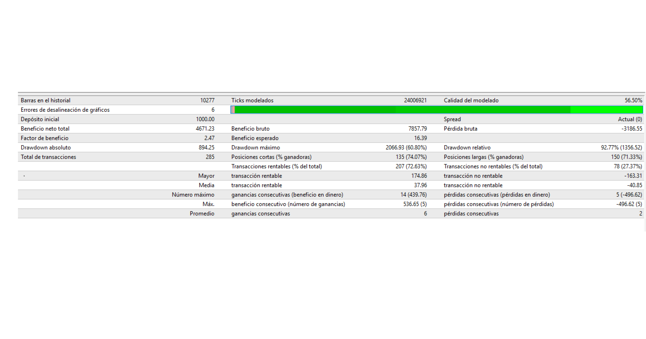The width and height of the screenshot is (646, 339).
Task: Click average consecutive wins value 6 in Promedio row
Action: (x=425, y=214)
